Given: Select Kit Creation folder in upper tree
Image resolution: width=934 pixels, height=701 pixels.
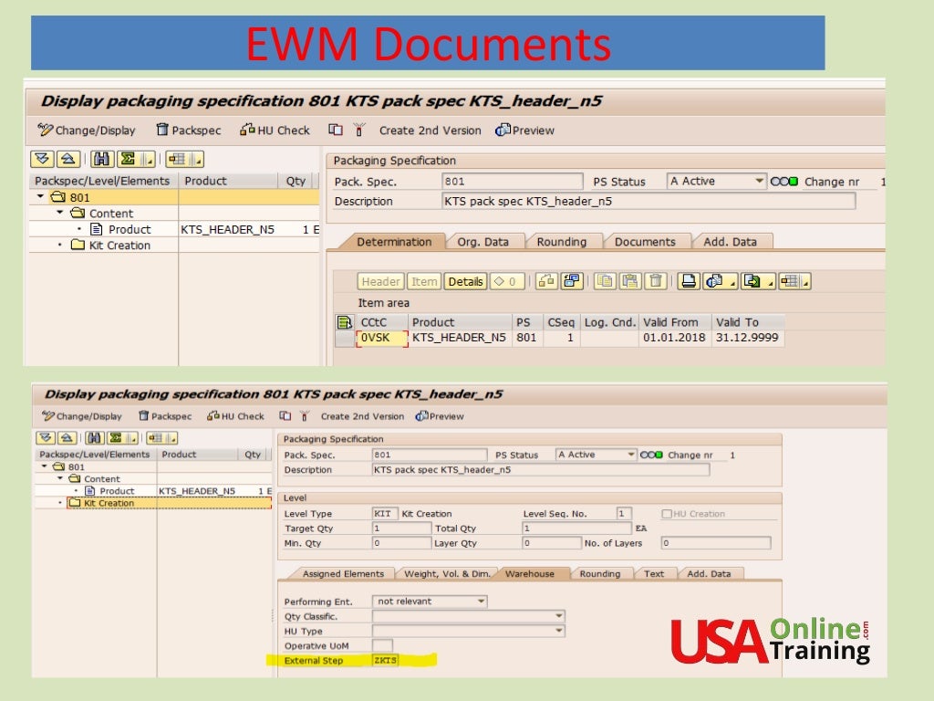Looking at the screenshot, I should point(110,245).
